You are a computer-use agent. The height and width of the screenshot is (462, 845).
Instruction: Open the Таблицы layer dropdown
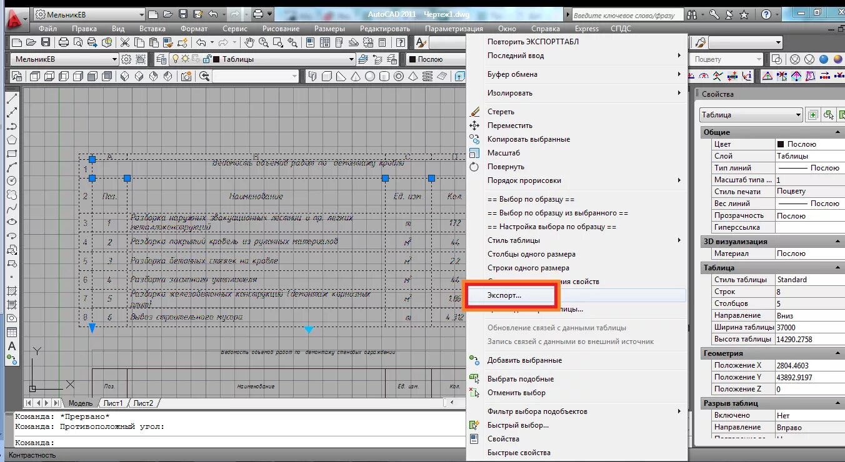tap(351, 59)
